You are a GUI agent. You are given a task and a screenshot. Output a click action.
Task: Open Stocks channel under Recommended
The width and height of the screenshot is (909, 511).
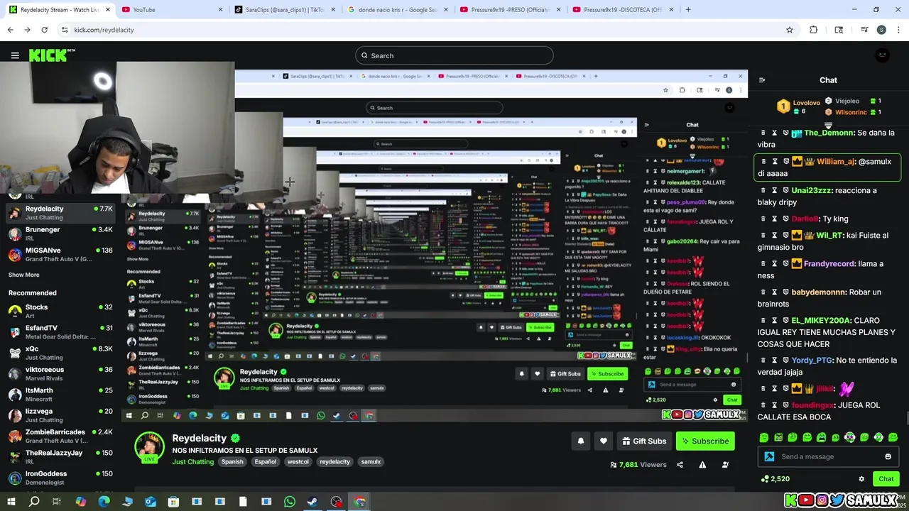point(60,311)
